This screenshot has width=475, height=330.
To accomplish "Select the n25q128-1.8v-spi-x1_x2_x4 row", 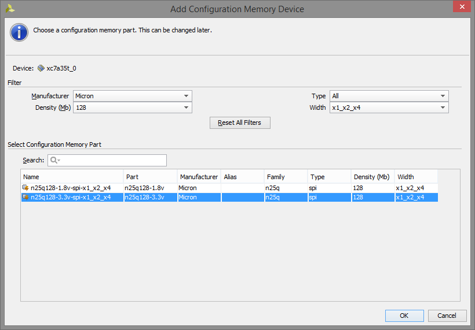I will (x=229, y=188).
